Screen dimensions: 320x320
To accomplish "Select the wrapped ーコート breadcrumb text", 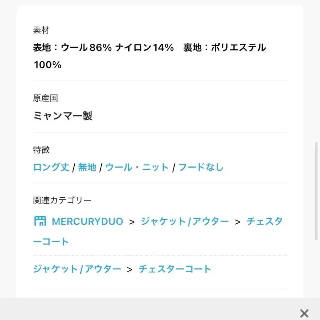I will pyautogui.click(x=50, y=241).
